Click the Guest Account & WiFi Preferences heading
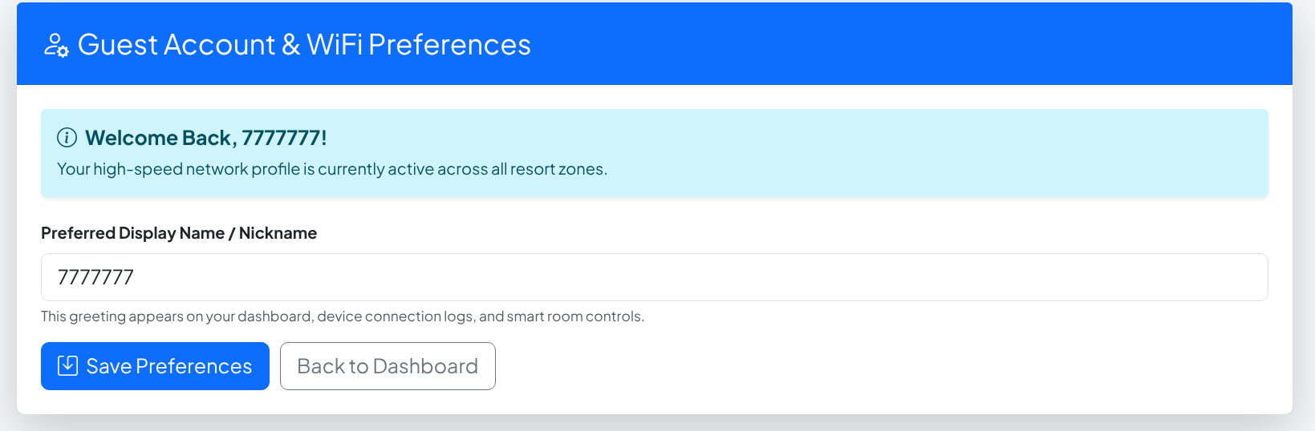The image size is (1315, 431). [x=304, y=45]
